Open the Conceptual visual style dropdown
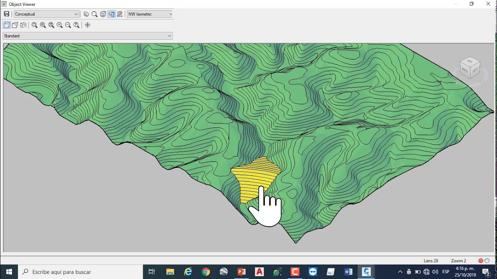Viewport: 497px width, 279px height. (x=47, y=14)
